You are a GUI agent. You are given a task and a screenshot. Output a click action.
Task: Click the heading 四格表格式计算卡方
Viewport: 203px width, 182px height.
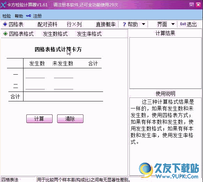coord(58,49)
